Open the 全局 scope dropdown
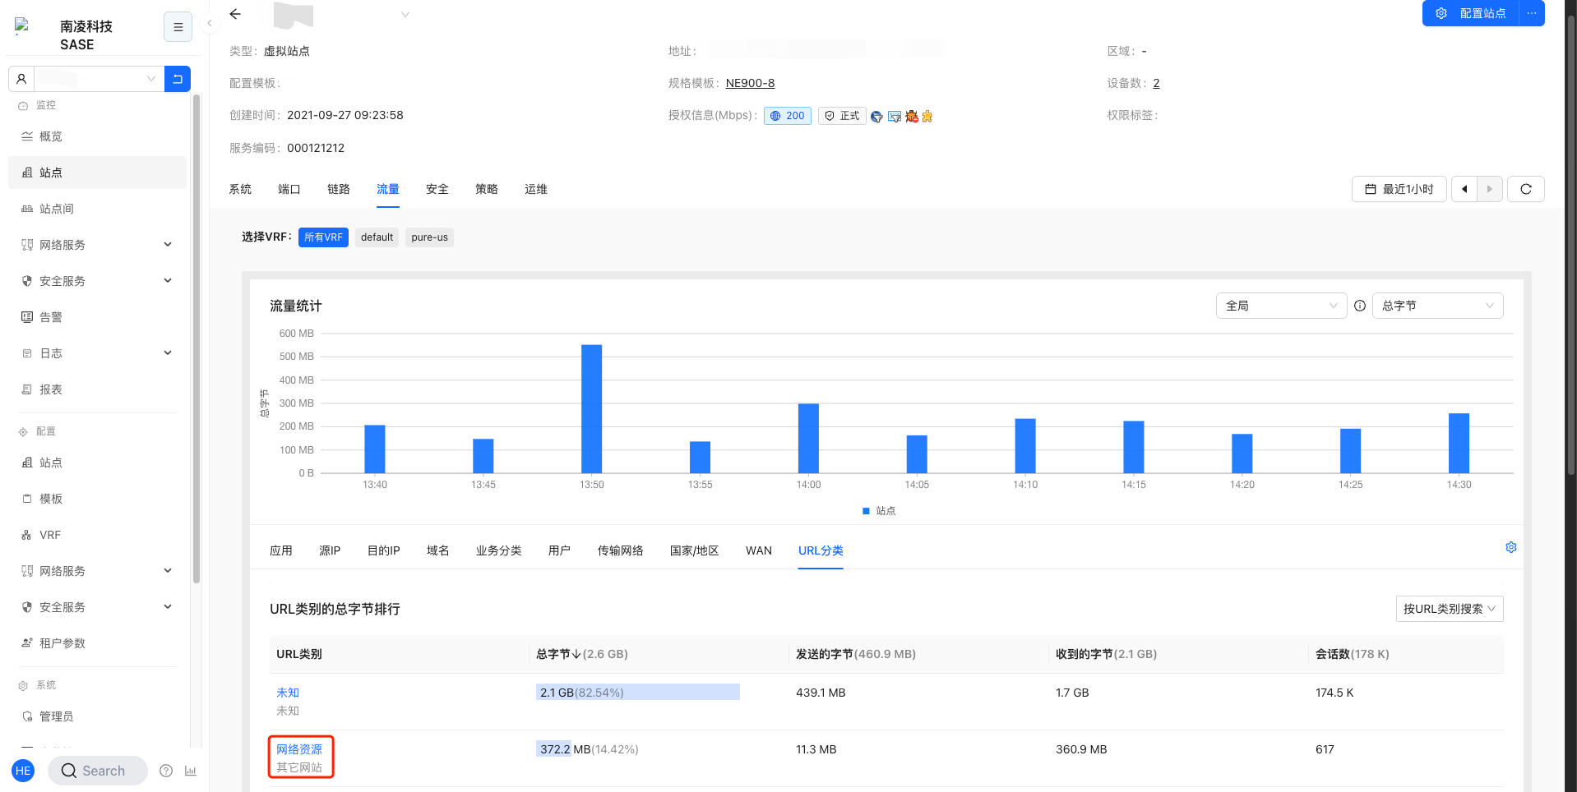Viewport: 1577px width, 792px height. pos(1281,306)
